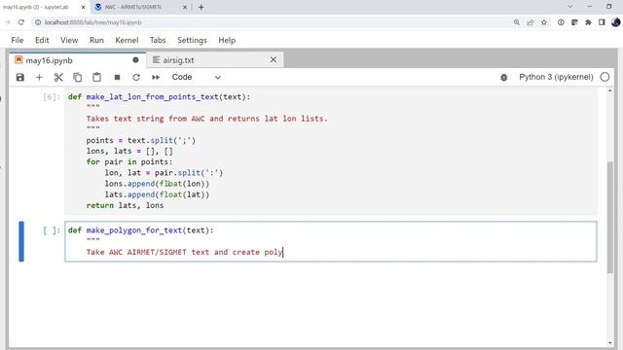Share this page icon in address bar
623x350 pixels.
(530, 22)
